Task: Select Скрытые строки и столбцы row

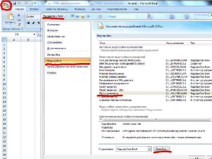Action: pyautogui.click(x=155, y=100)
